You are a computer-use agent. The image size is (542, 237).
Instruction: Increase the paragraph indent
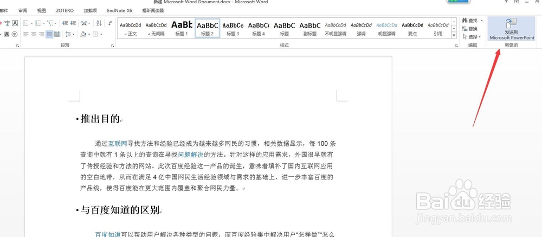click(73, 23)
